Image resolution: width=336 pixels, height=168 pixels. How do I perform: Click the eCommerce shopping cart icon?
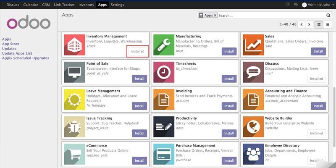75,154
